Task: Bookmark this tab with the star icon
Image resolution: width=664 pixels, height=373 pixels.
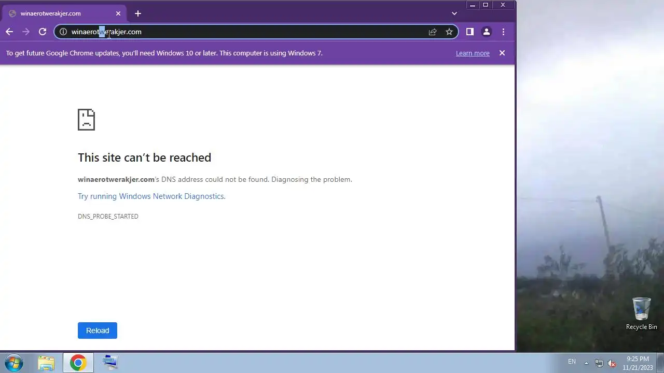Action: coord(449,32)
